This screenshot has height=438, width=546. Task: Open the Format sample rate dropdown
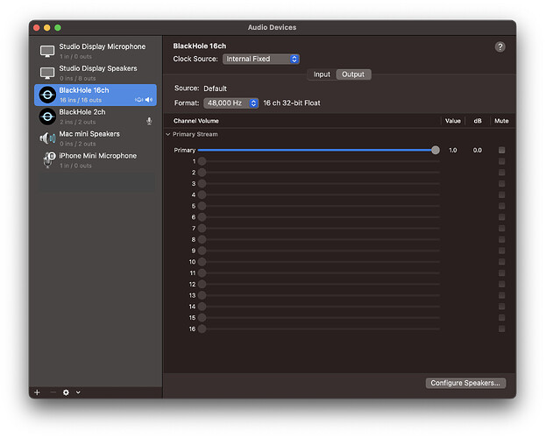pos(231,102)
